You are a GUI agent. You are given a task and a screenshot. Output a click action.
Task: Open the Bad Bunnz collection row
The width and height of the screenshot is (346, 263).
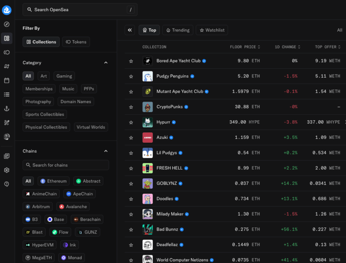pyautogui.click(x=235, y=229)
